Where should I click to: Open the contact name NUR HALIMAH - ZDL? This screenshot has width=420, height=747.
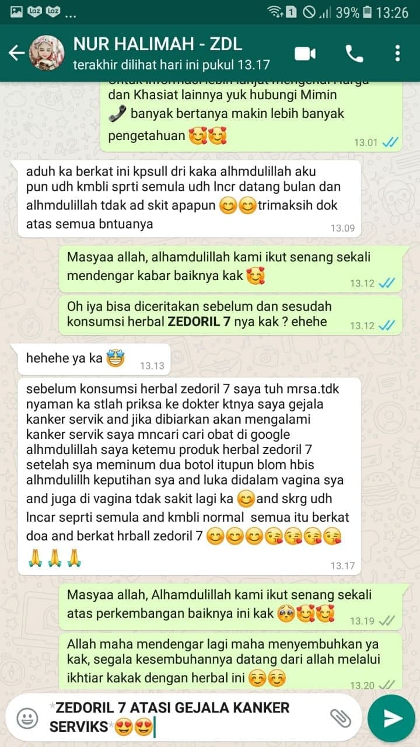[x=157, y=44]
